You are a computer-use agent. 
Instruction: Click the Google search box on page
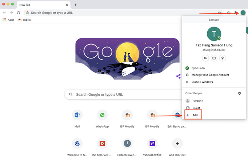123,94
